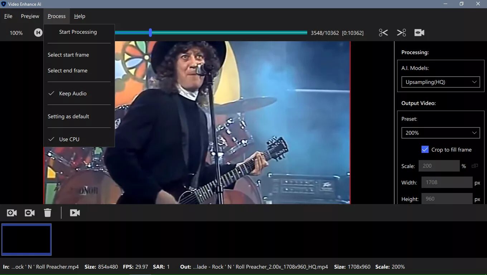Image resolution: width=487 pixels, height=275 pixels.
Task: Click the camera preview eye icon
Action: click(419, 33)
